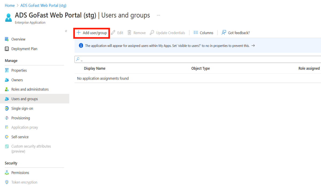
Task: Open the more options ellipsis menu
Action: click(x=158, y=15)
